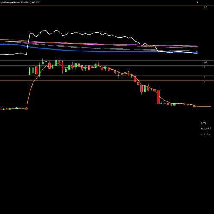Viewport: 214px width, 214px height.
Task: Click the '0.75' current price value
Action: [203, 123]
